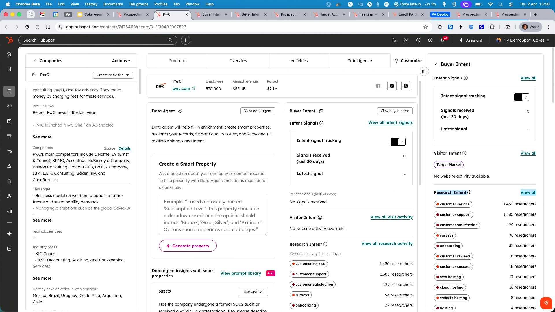Open the History menu in the menu bar
555x312 pixels.
point(91,4)
